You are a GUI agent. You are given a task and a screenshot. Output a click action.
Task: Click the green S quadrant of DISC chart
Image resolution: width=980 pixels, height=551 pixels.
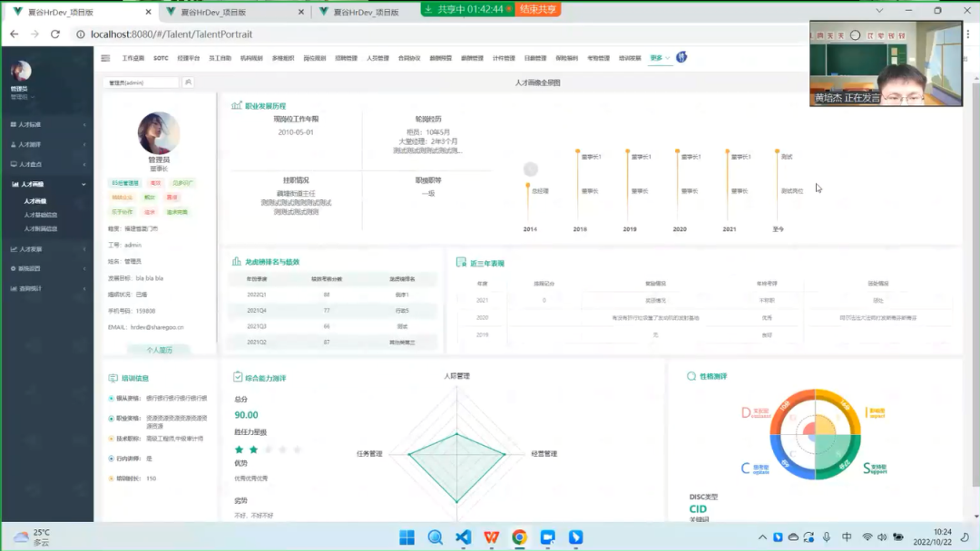coord(837,456)
